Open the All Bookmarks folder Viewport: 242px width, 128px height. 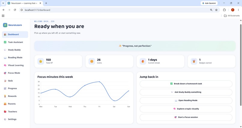(232, 16)
